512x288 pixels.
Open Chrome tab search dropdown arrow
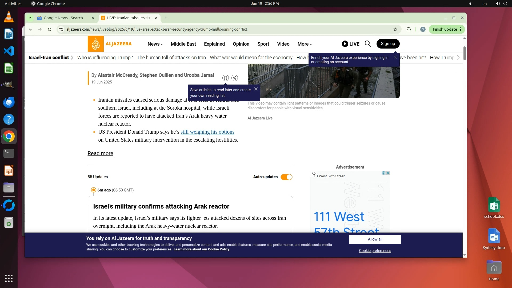[30, 18]
